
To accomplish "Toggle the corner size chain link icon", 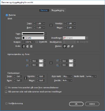I will coord(51,63).
